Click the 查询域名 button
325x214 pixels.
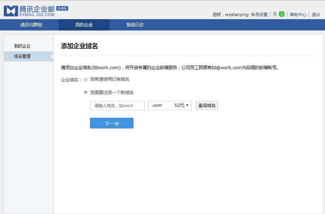[206, 105]
